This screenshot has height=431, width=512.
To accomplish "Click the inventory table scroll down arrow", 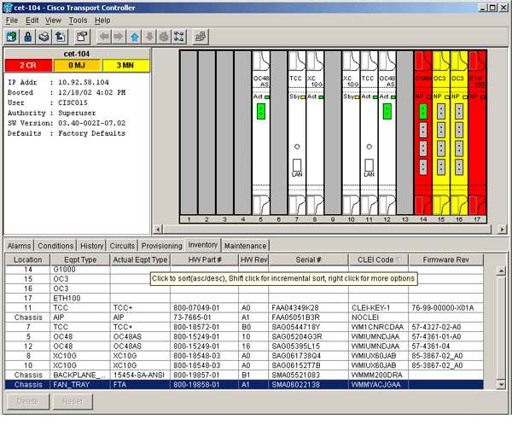I will click(x=501, y=384).
